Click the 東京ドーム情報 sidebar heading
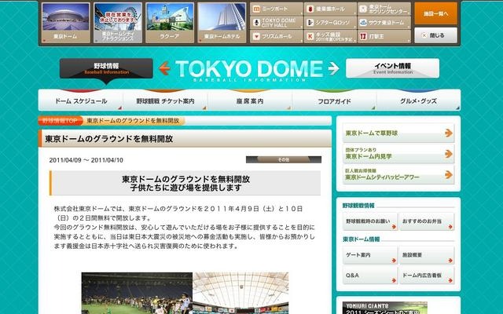The height and width of the screenshot is (314, 503). 361,239
